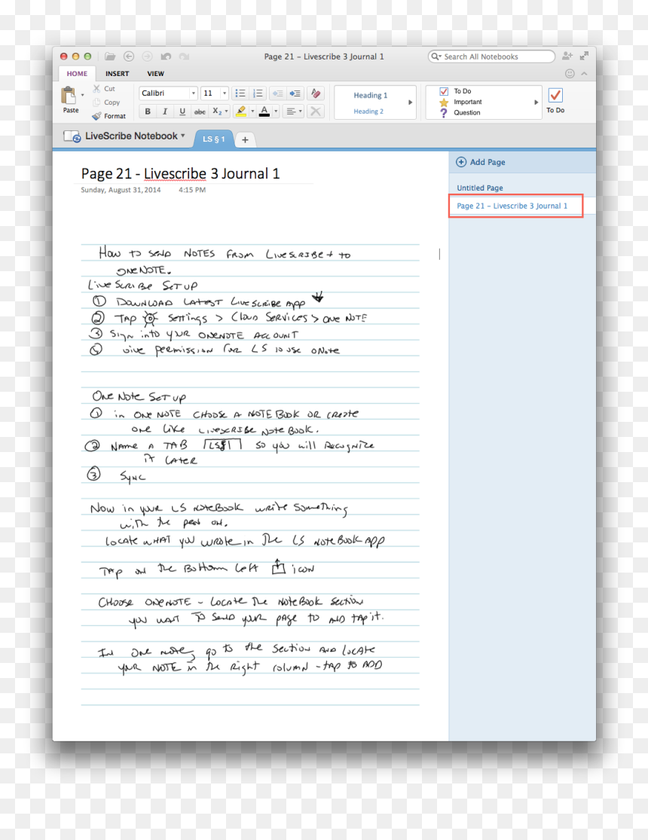The width and height of the screenshot is (648, 840).
Task: Click the page time 4:15 PM
Action: [x=192, y=190]
